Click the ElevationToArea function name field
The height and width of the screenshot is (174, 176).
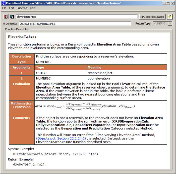tap(77, 17)
